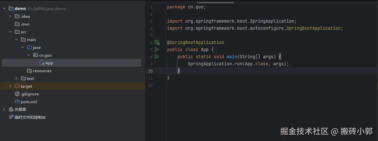
Task: Click the pom.xml Maven file icon
Action: (x=17, y=102)
